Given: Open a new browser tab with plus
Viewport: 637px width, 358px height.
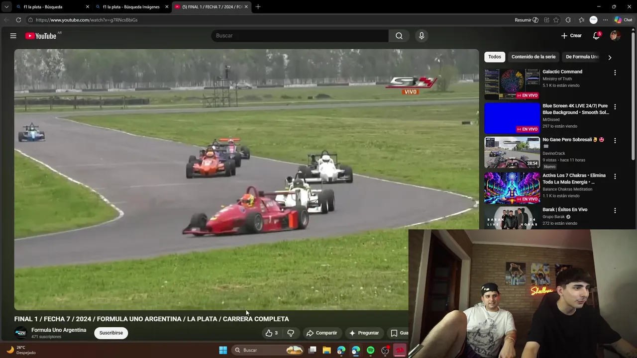Looking at the screenshot, I should [258, 7].
